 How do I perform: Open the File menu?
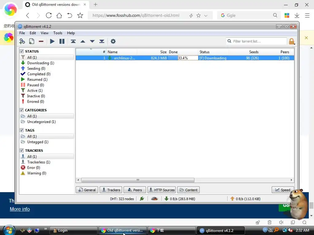[22, 33]
